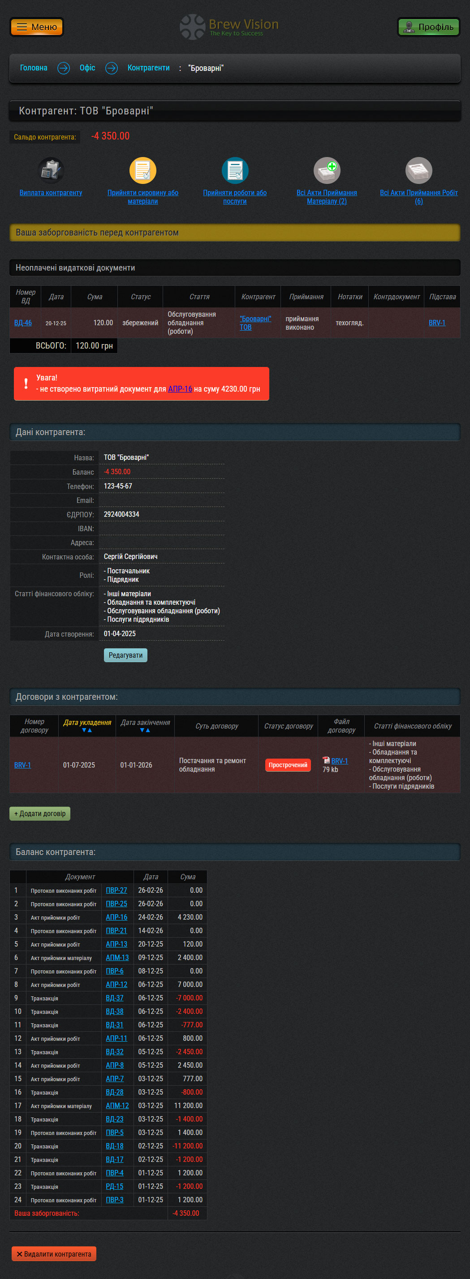Click the Виплата контрагенту calculator icon
The width and height of the screenshot is (470, 1279).
[x=51, y=171]
